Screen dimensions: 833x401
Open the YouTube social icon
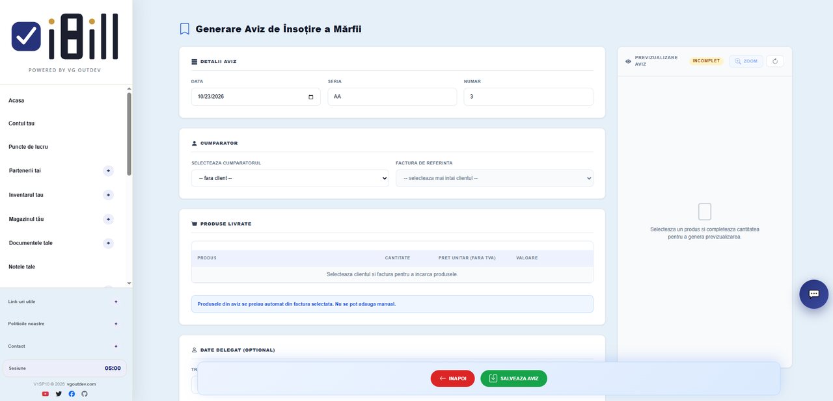click(46, 394)
